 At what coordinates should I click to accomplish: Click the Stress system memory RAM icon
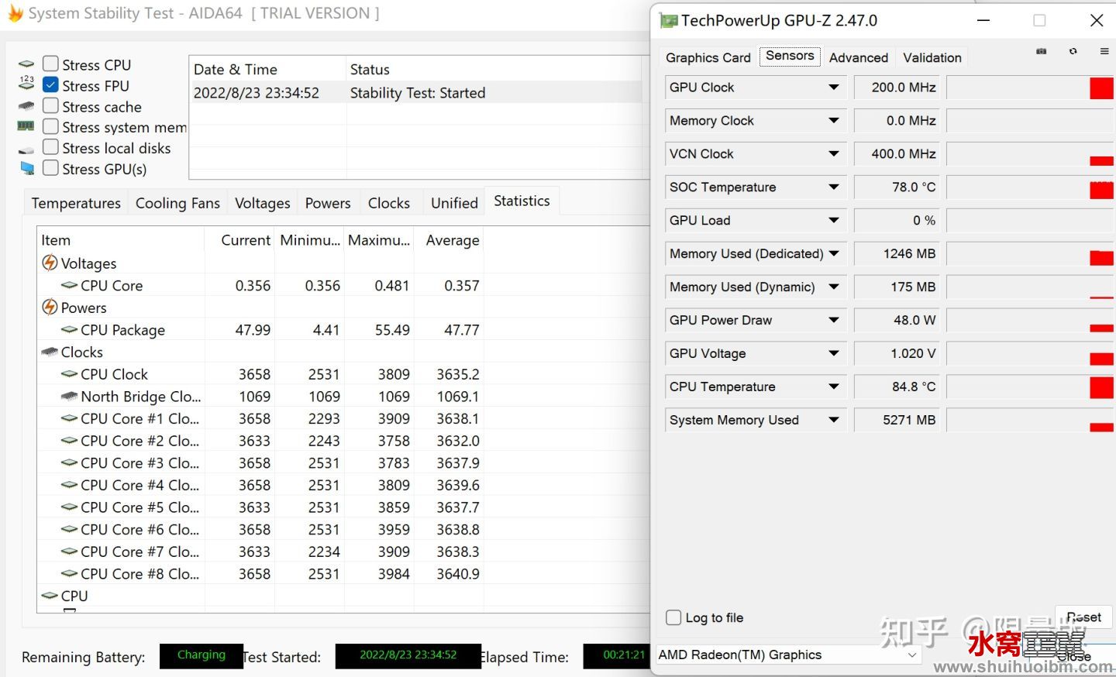tap(26, 126)
